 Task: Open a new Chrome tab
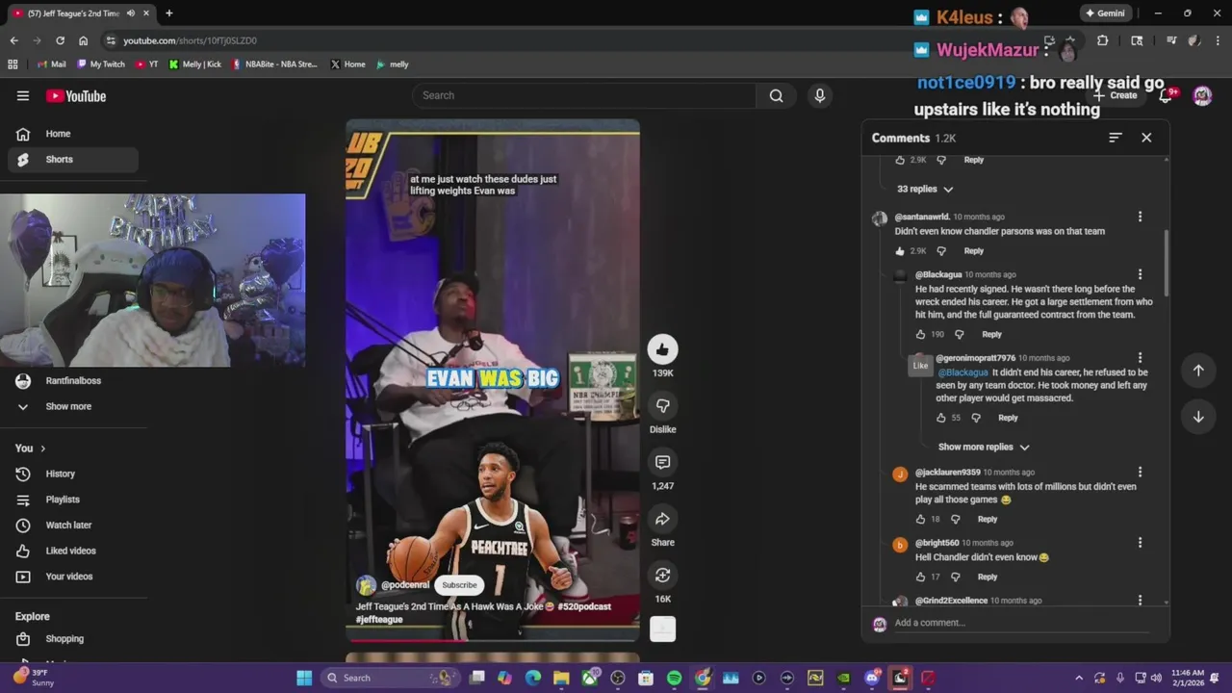point(168,13)
